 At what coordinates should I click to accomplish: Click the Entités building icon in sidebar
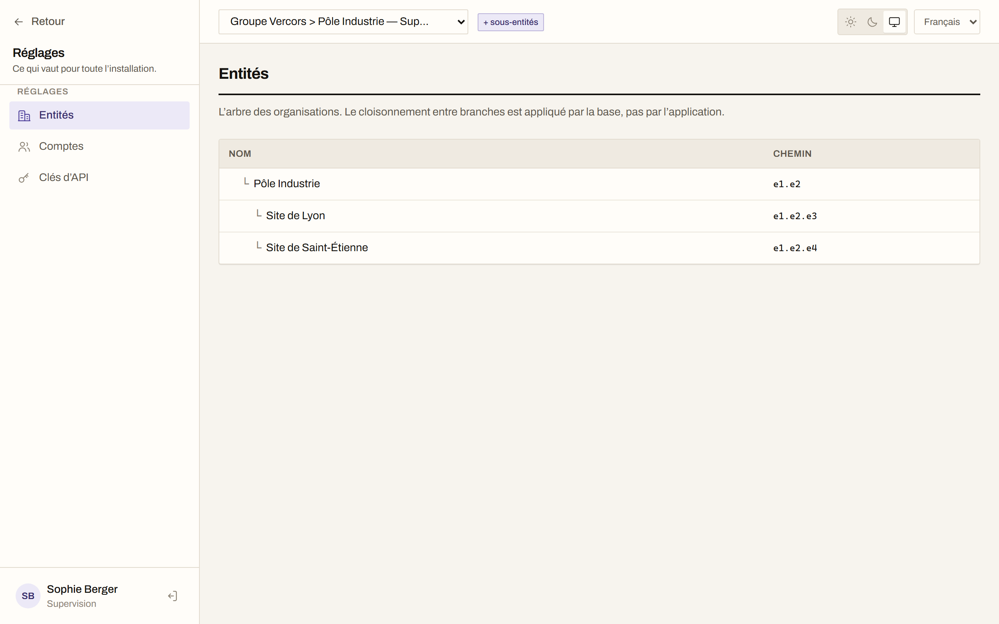(x=24, y=115)
